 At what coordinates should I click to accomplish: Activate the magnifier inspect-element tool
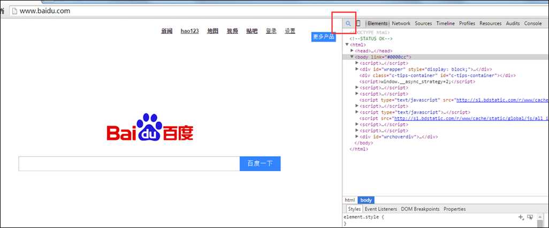pyautogui.click(x=348, y=24)
